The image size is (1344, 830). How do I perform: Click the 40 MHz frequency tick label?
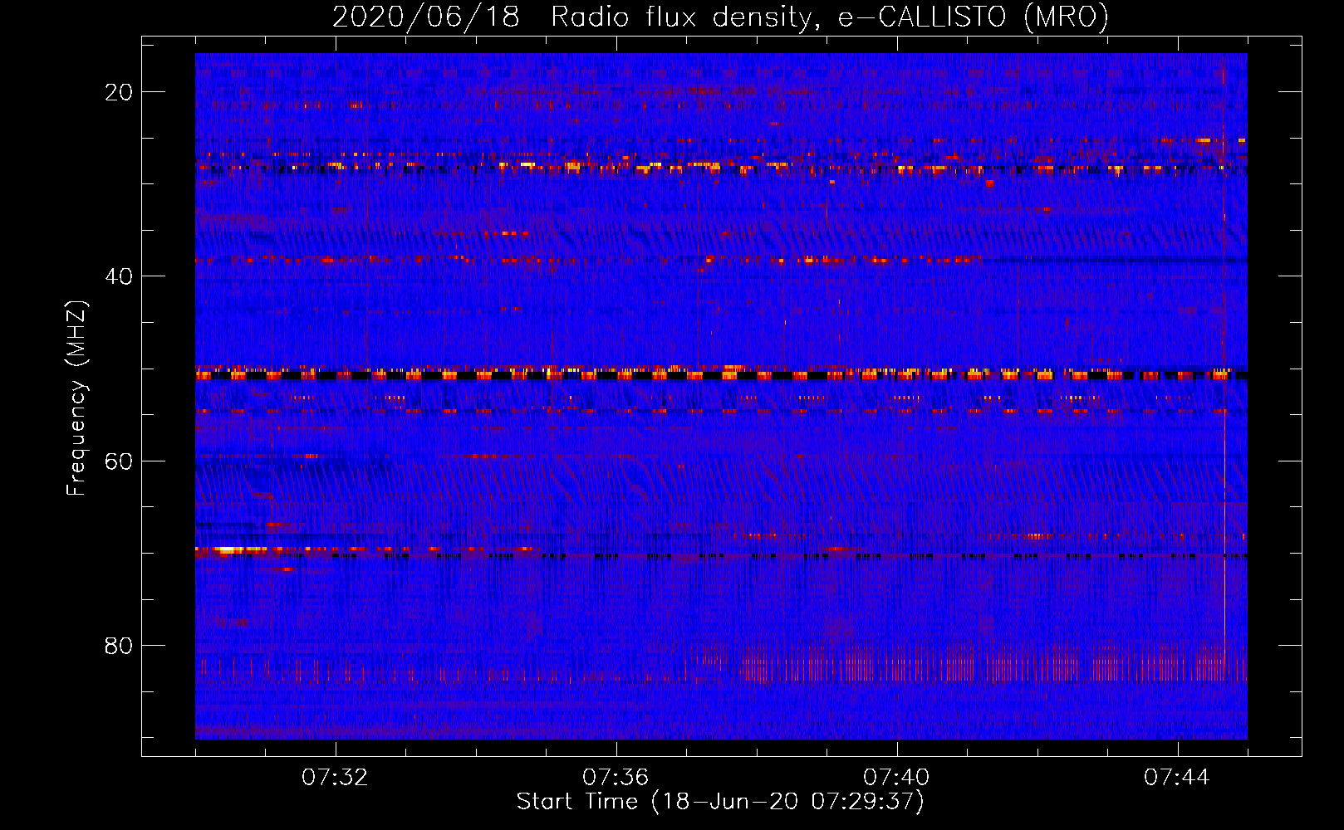[119, 276]
